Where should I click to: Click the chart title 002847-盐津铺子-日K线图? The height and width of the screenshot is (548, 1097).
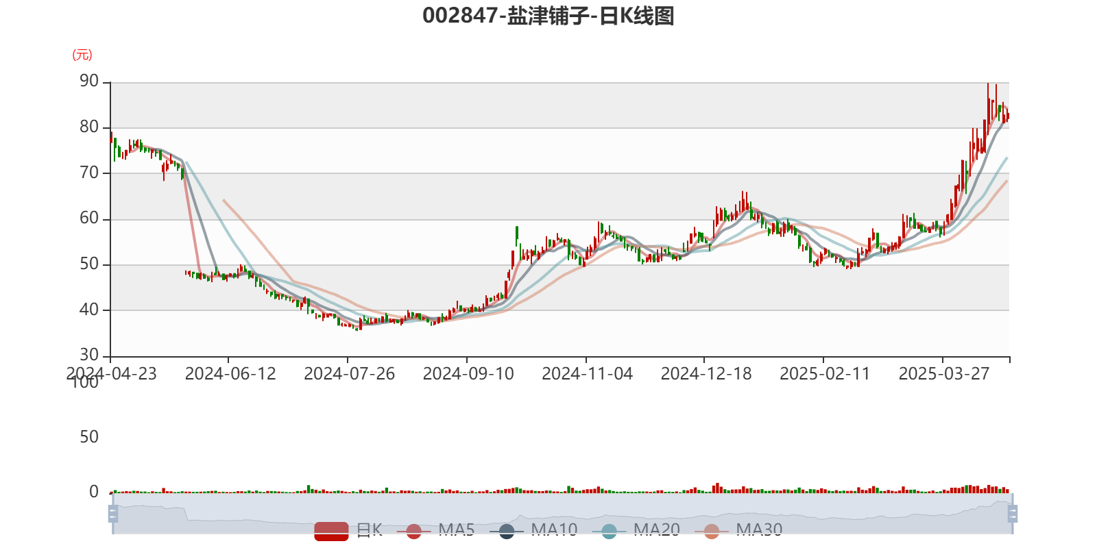coord(548,16)
